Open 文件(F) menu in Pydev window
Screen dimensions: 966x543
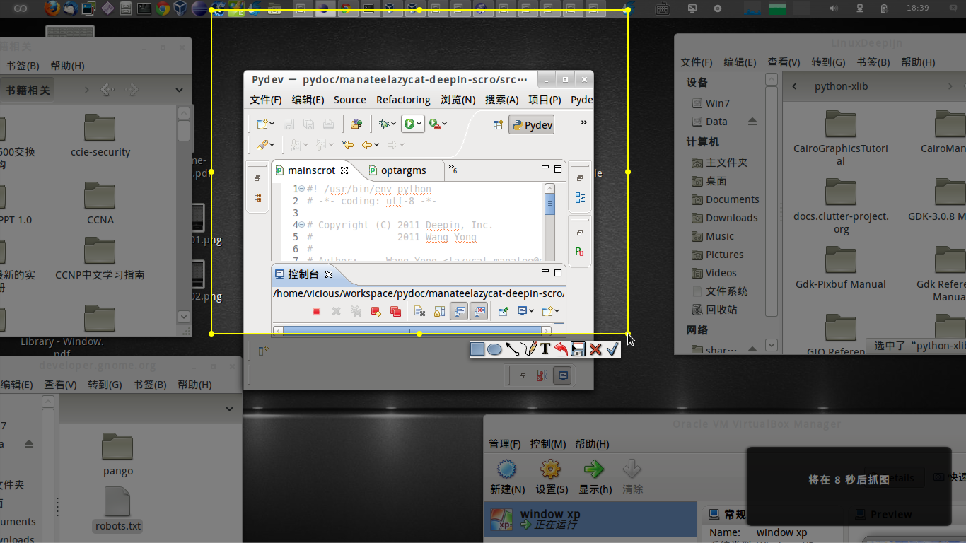tap(266, 100)
